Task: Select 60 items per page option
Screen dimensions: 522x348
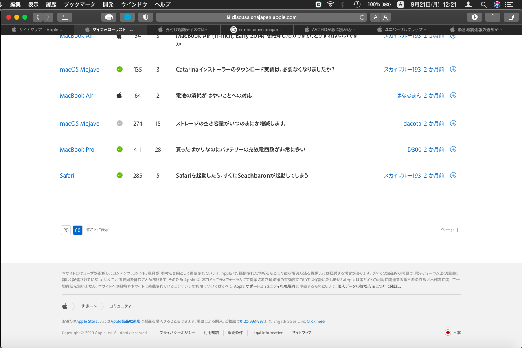Action: tap(78, 230)
